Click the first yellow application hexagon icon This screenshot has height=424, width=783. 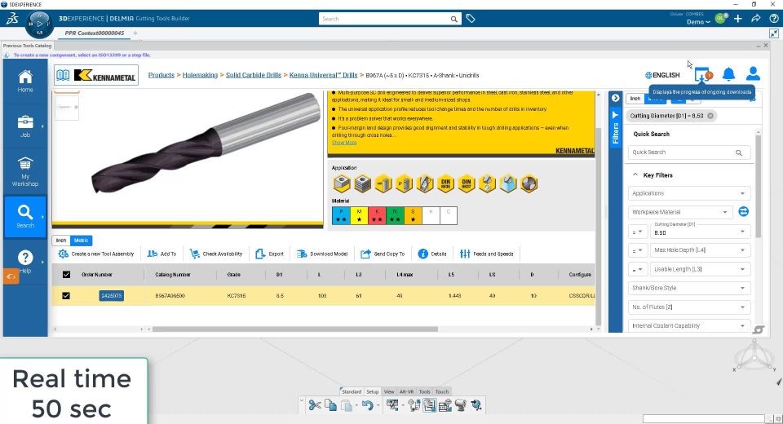point(342,183)
